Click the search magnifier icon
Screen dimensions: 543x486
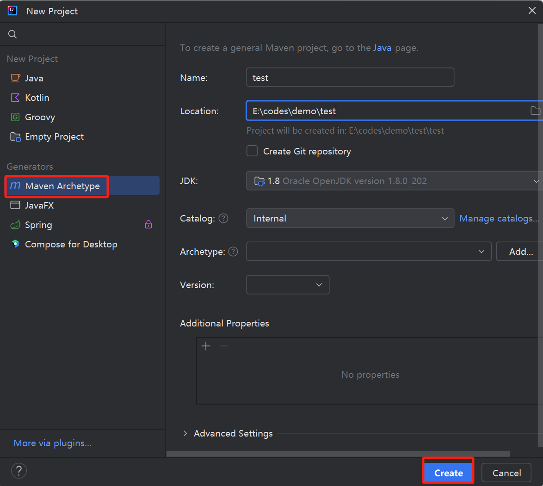pyautogui.click(x=12, y=34)
